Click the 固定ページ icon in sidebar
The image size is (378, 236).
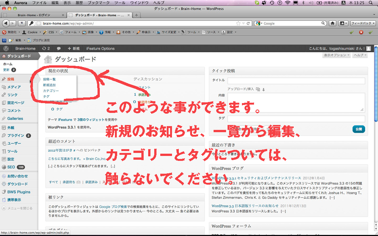point(4,103)
